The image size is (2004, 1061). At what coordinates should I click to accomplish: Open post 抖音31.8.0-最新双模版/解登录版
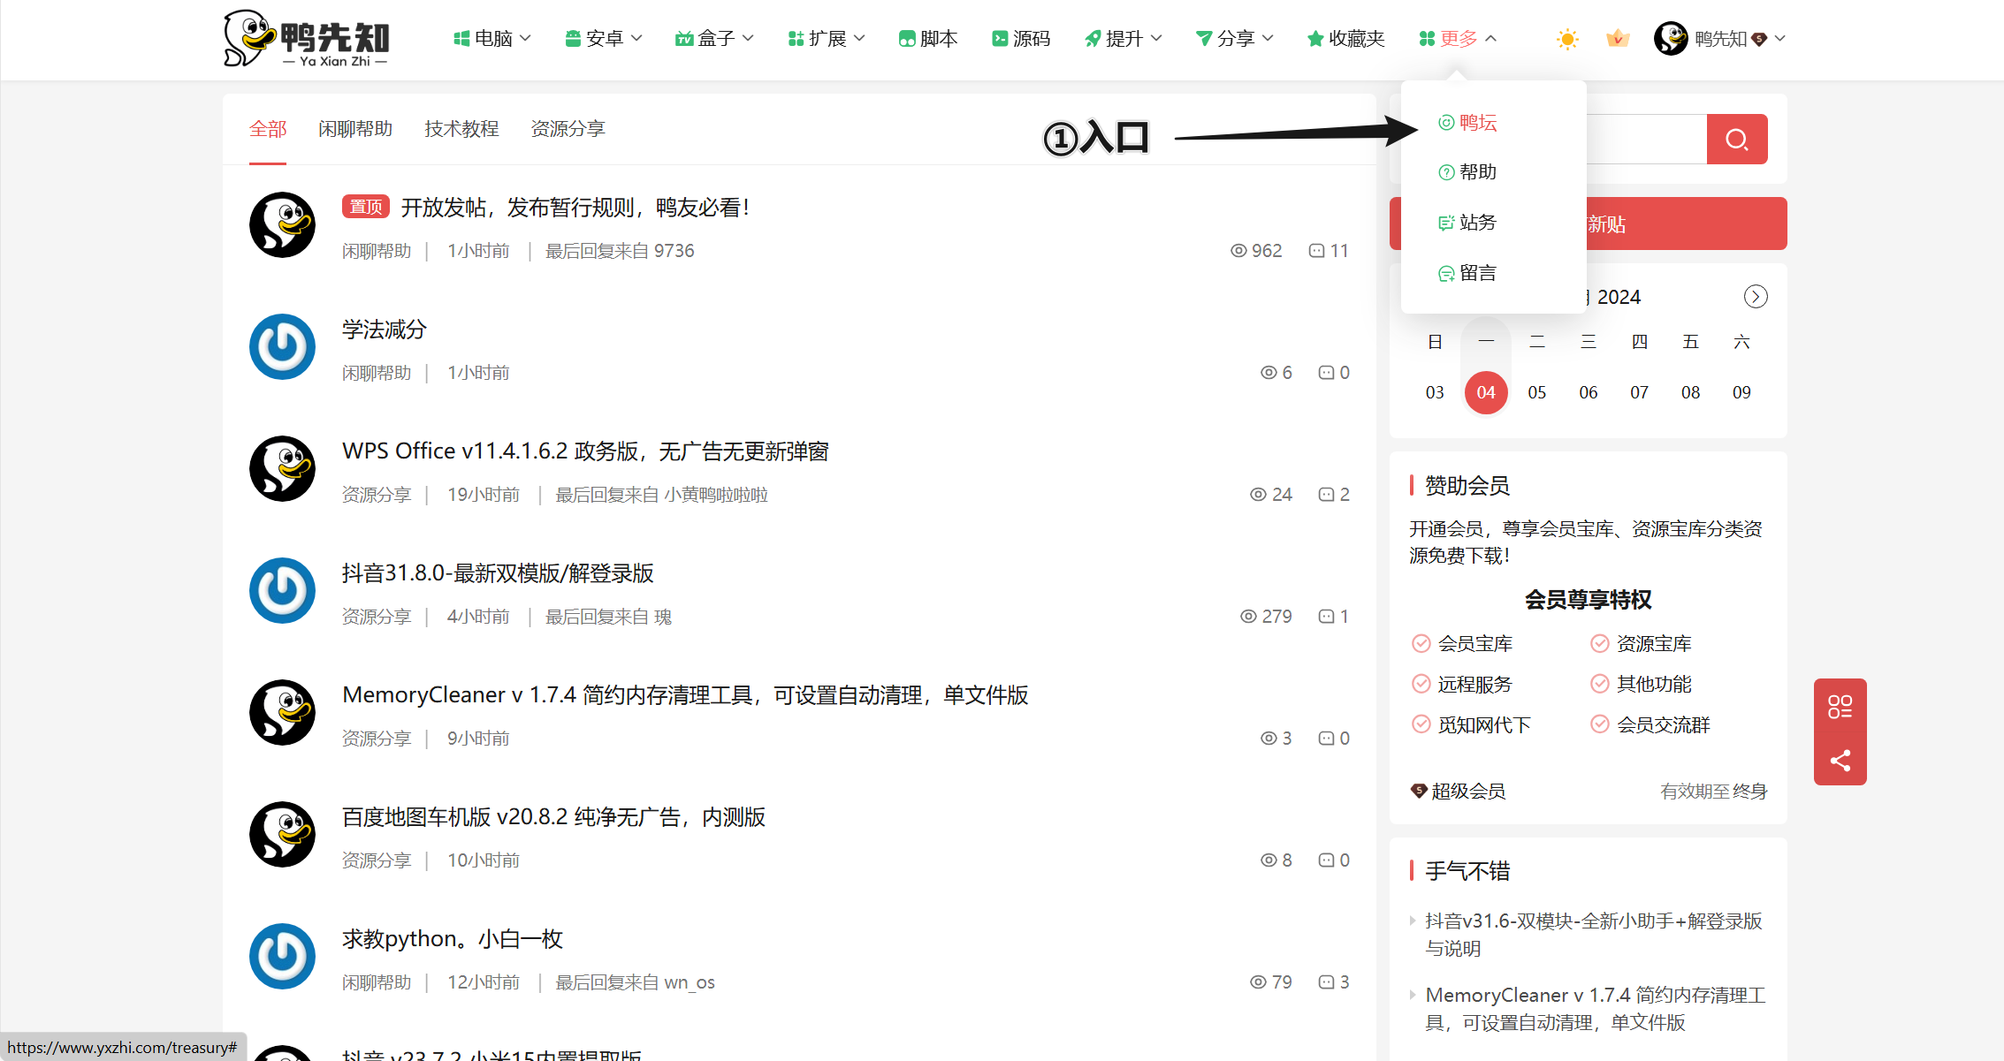click(498, 573)
